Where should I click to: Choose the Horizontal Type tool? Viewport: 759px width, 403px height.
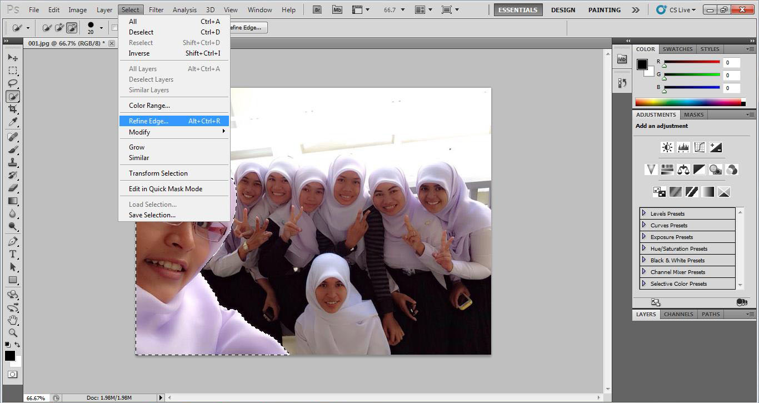pos(13,254)
